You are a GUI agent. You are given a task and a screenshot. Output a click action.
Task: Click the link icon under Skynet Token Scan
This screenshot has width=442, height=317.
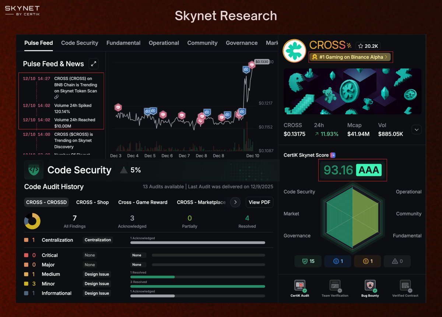tap(56, 97)
